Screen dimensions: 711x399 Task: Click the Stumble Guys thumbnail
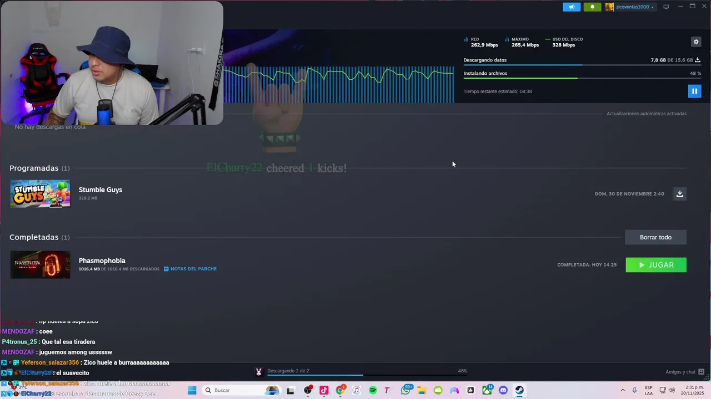(40, 193)
